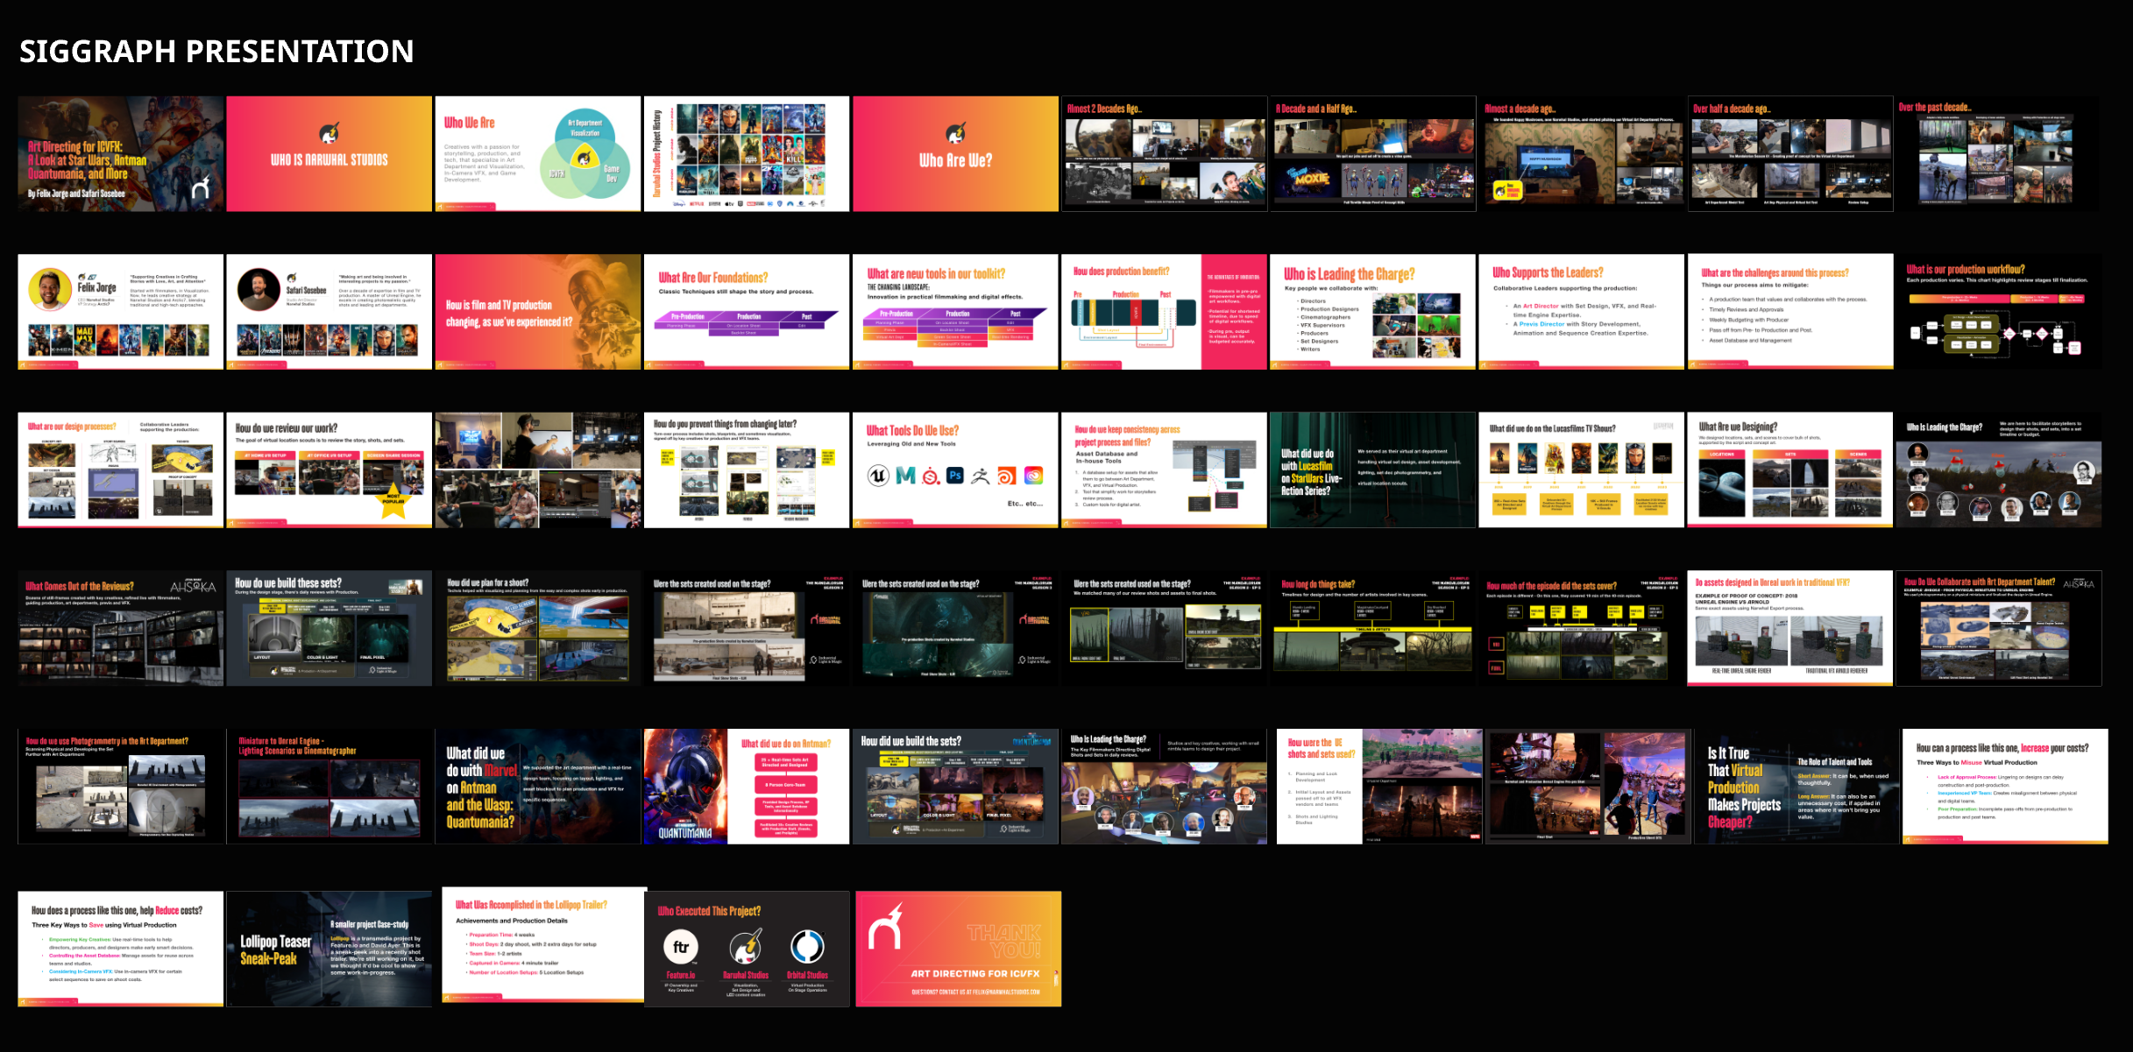Viewport: 2133px width, 1052px height.
Task: Click the Feature.io ftr logo
Action: pos(681,947)
